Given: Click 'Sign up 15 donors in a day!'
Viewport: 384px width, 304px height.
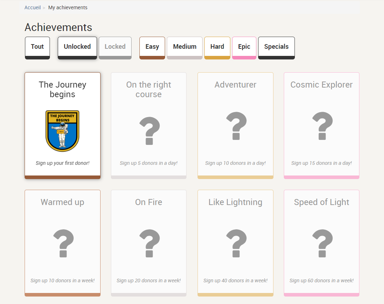Looking at the screenshot, I should pos(322,163).
